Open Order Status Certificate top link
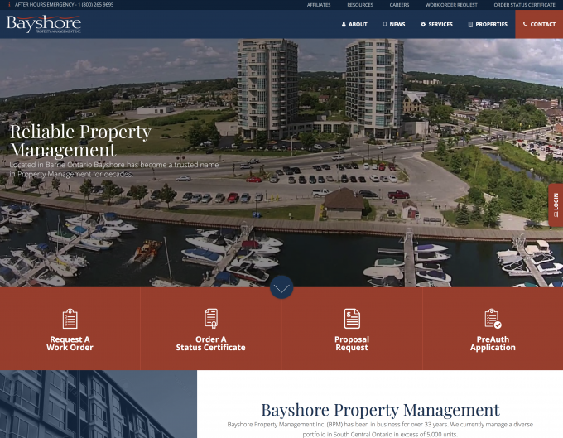Screen dimensions: 563x438 [524, 5]
